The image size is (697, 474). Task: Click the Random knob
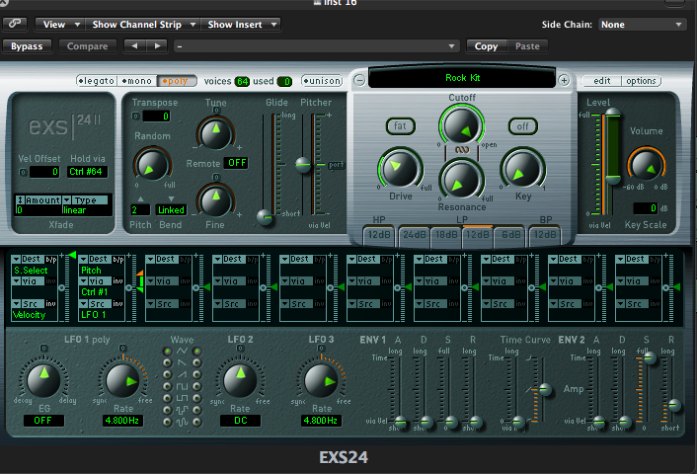point(152,165)
